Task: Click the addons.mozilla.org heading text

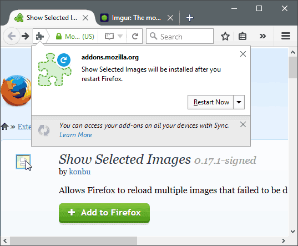Action: 110,57
